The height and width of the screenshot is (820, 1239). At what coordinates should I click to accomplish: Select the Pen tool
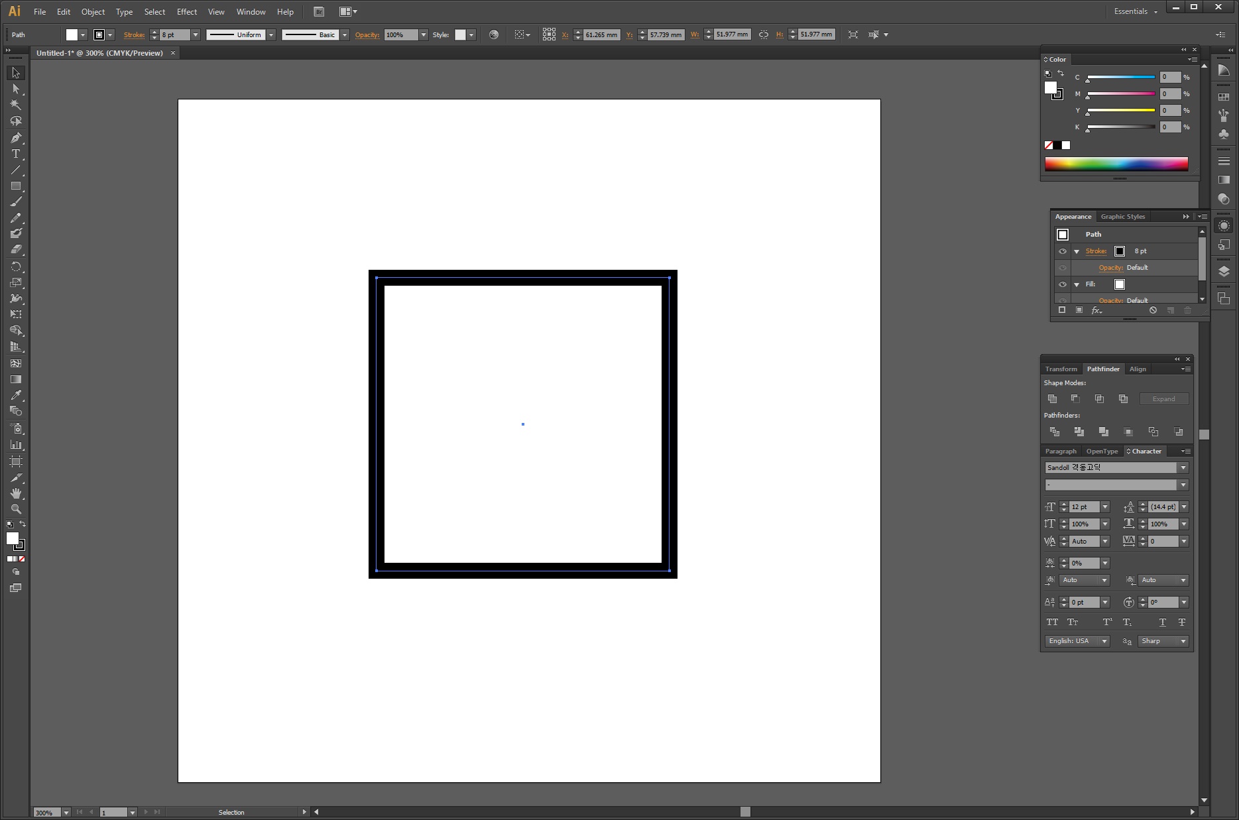coord(16,138)
